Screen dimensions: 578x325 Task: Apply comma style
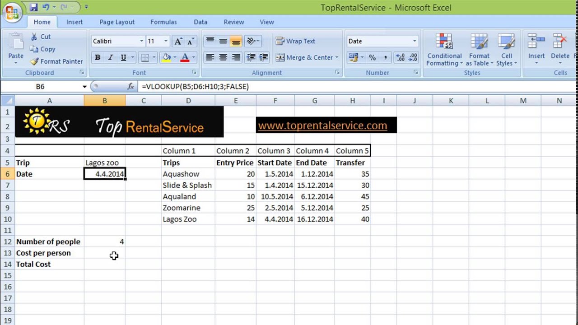385,57
